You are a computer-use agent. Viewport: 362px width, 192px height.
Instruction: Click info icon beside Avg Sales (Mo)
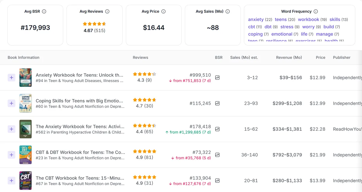(228, 11)
